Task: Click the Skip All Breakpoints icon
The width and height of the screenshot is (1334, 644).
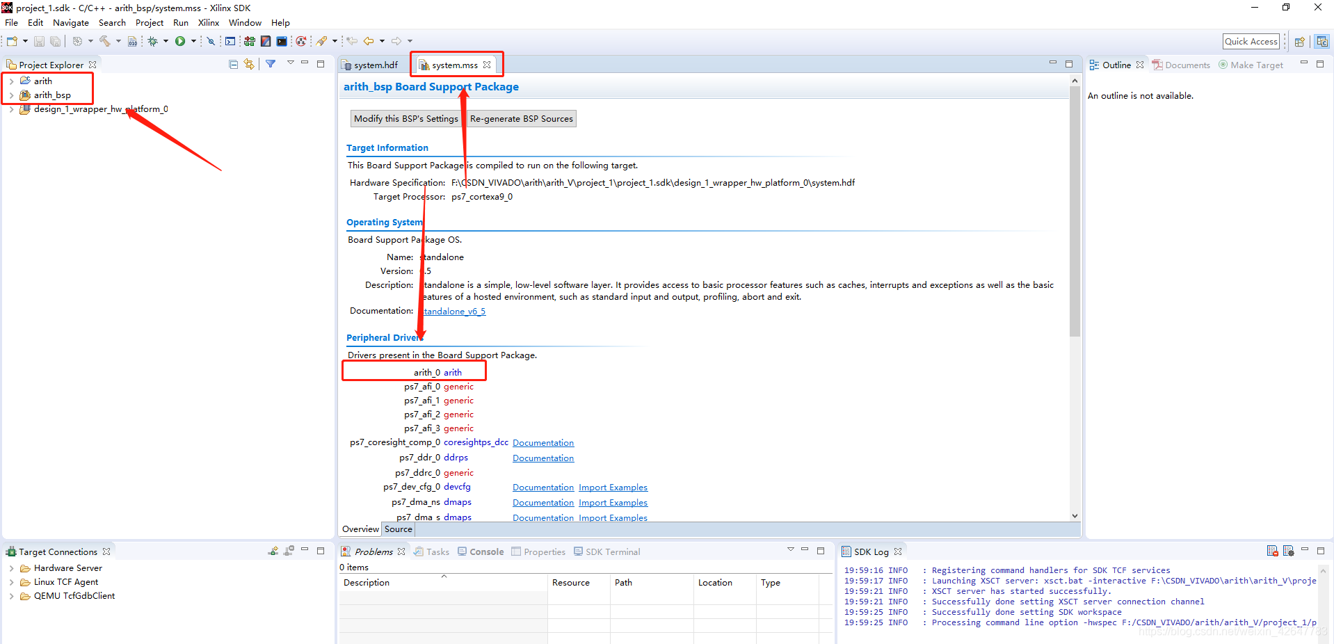Action: [x=210, y=41]
